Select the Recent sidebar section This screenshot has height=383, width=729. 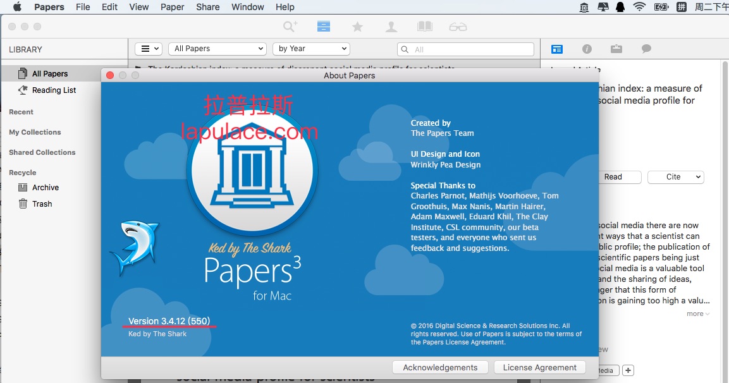(21, 112)
